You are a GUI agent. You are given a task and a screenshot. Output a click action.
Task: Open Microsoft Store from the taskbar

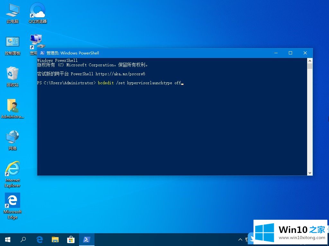(71, 240)
